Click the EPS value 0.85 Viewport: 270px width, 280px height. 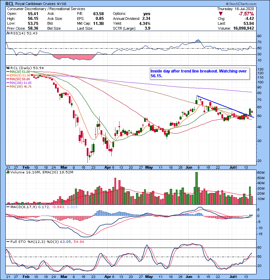(x=100, y=19)
